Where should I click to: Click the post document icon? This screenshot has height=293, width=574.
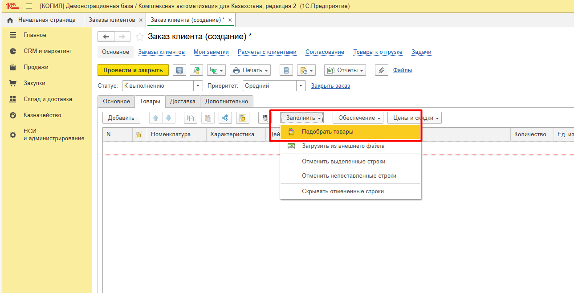196,70
